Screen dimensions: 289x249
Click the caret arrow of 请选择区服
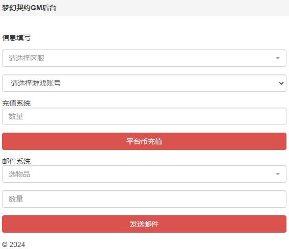[x=278, y=58]
